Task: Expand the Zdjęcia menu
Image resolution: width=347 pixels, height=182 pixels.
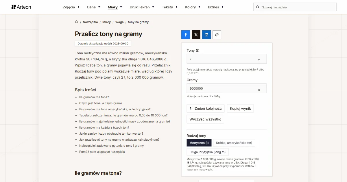Action: click(x=71, y=7)
